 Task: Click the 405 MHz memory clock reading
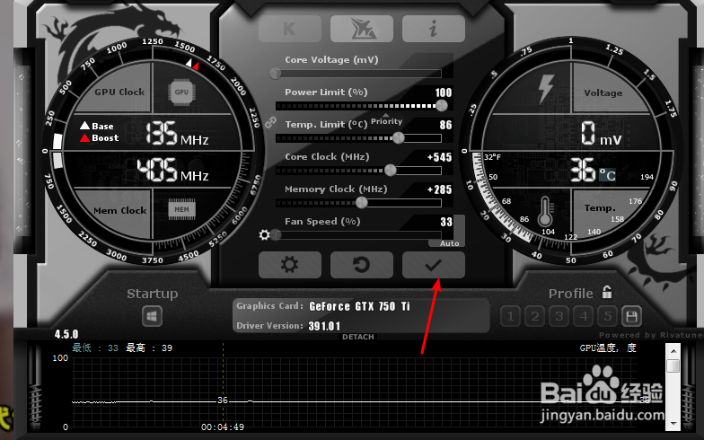click(172, 171)
